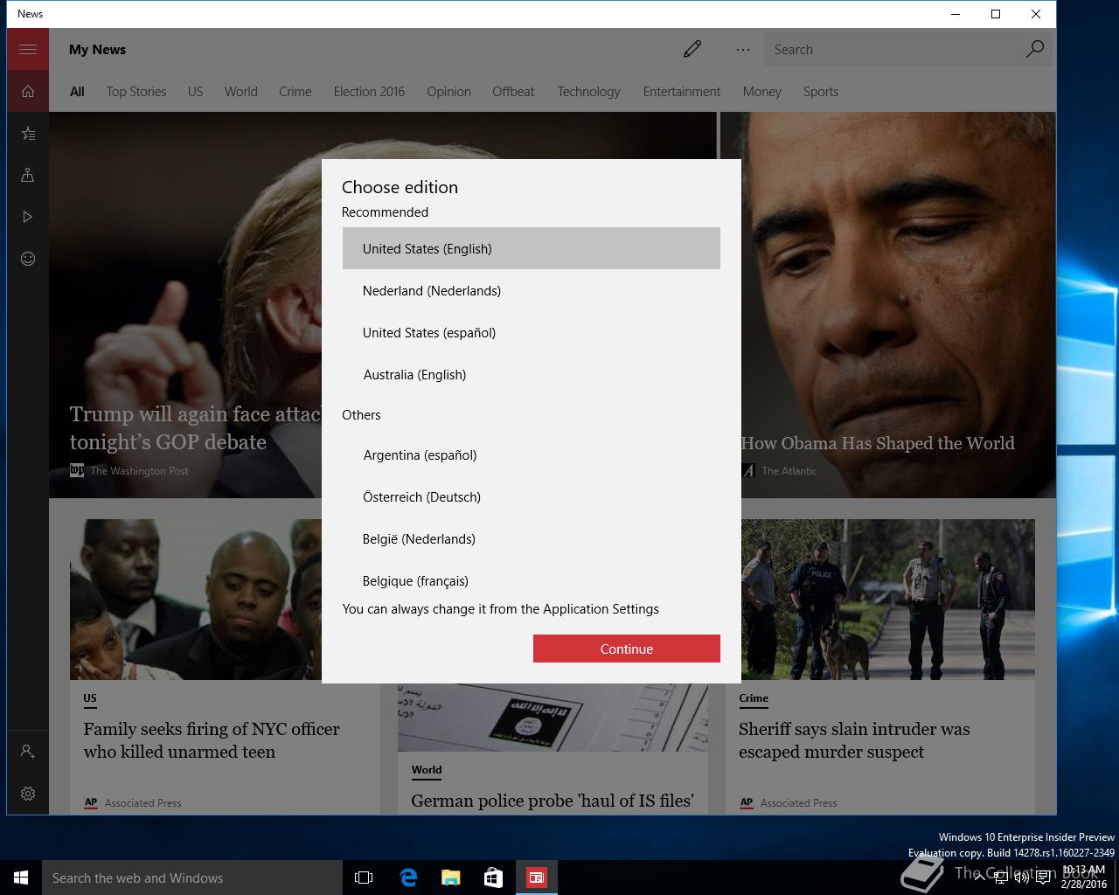Choose Argentina (español) edition
1119x895 pixels.
532,454
